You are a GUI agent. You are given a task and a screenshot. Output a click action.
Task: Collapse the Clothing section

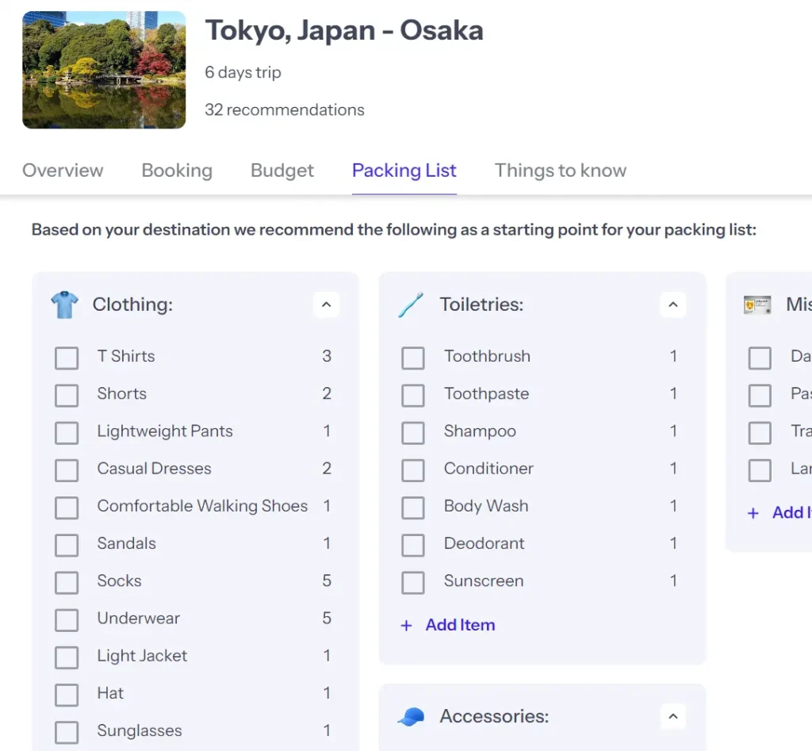326,305
